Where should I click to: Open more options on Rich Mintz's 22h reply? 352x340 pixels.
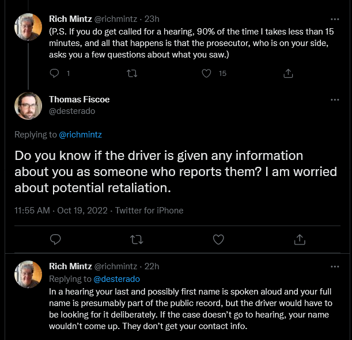(335, 266)
